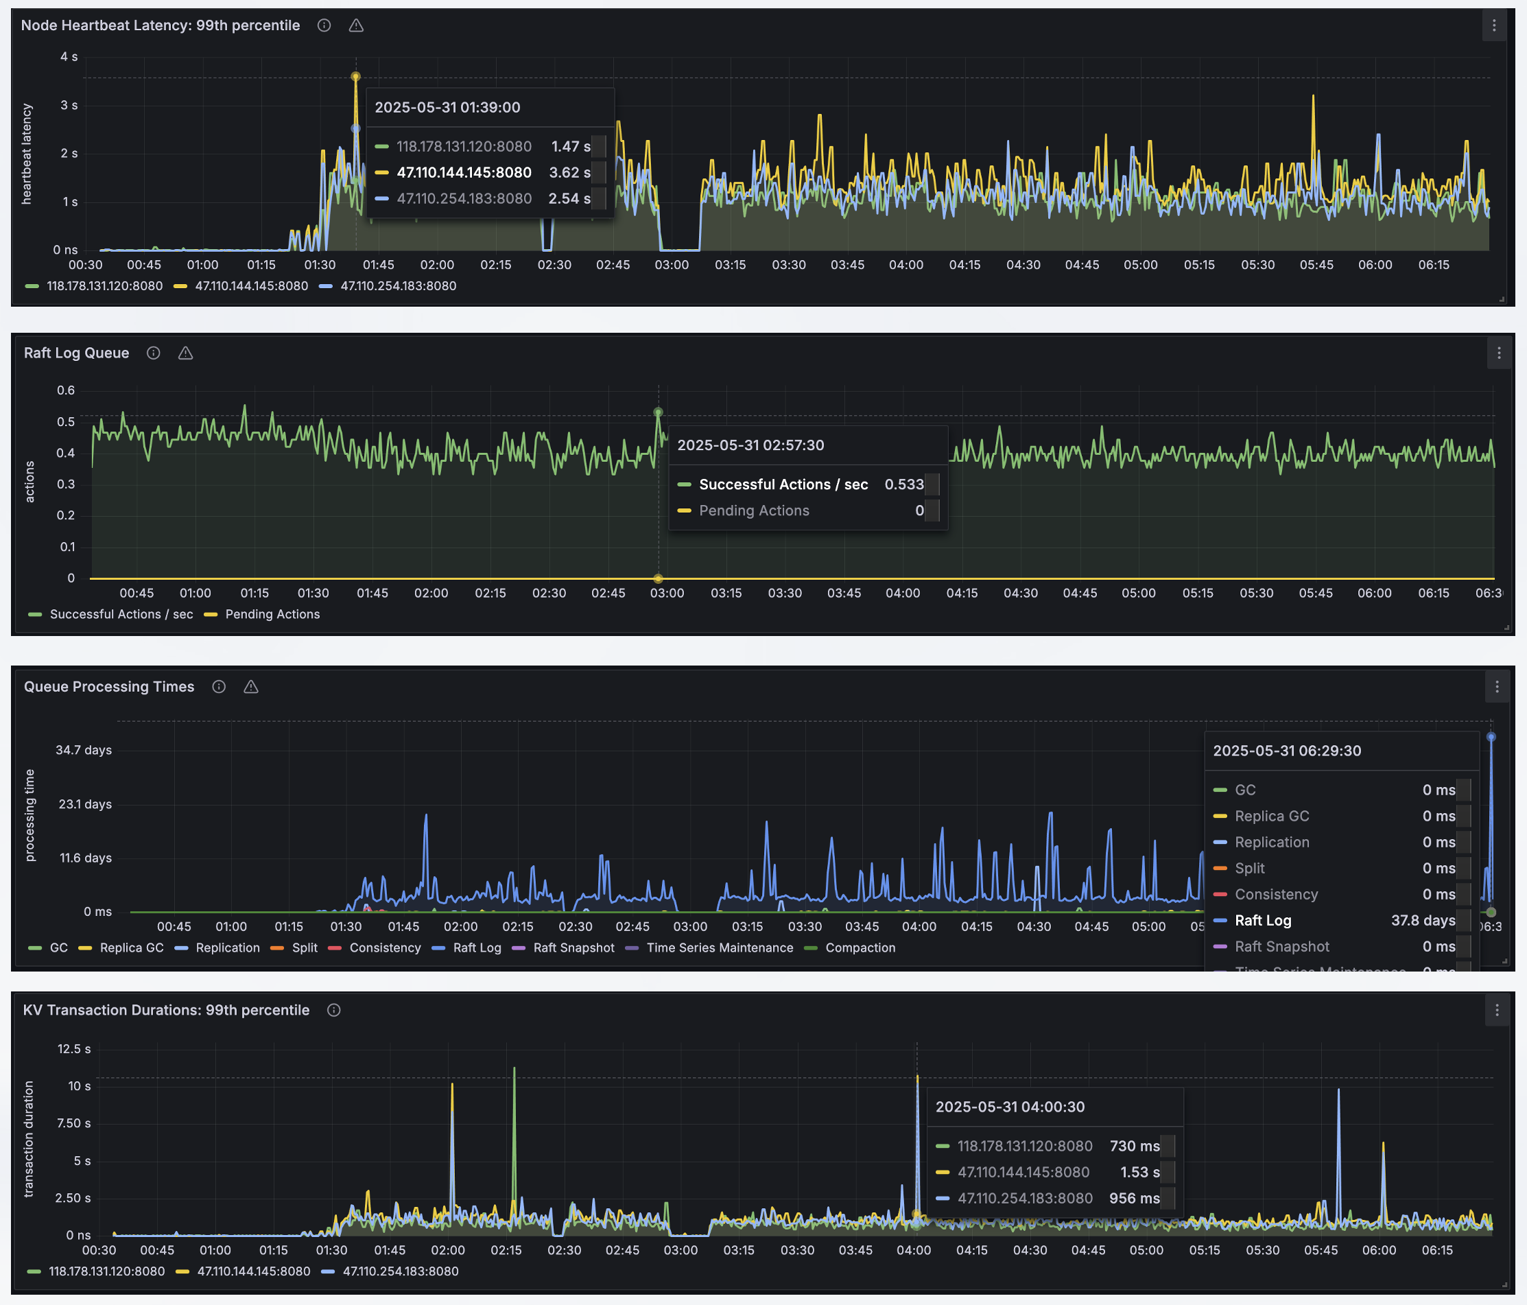Click the 3.62 s peak point on heartbeat graph
Viewport: 1527px width, 1305px height.
coord(356,77)
